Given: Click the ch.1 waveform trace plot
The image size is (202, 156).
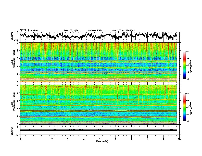Looking at the screenshot, I should tap(98, 36).
